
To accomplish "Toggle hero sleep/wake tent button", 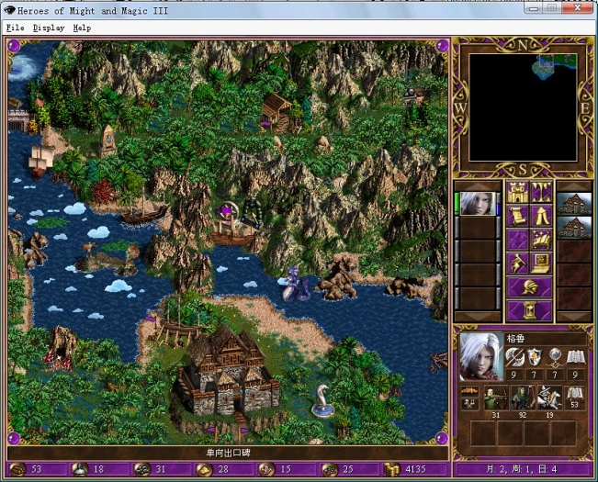I will (x=541, y=216).
